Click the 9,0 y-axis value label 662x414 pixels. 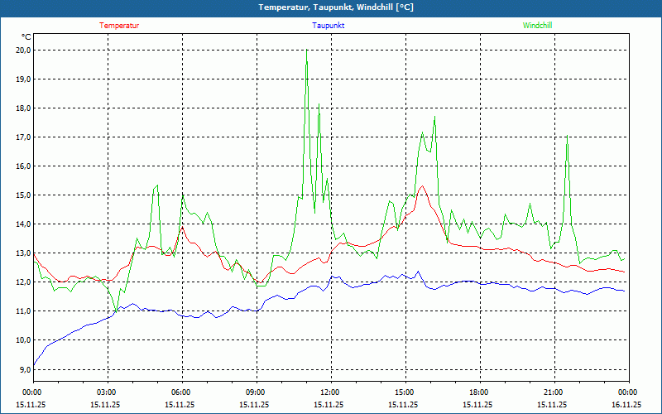[x=25, y=368]
